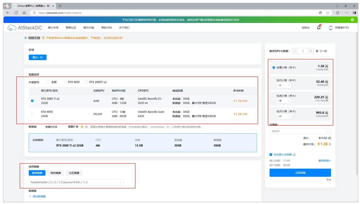Viewport: 360px width, 204px height.
Task: Click the back arrow beside 创建实例
Action: click(x=26, y=38)
